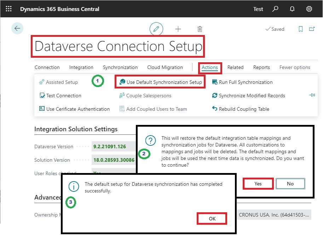Open the app launcher waffle icon
The image size is (323, 236).
pyautogui.click(x=9, y=9)
